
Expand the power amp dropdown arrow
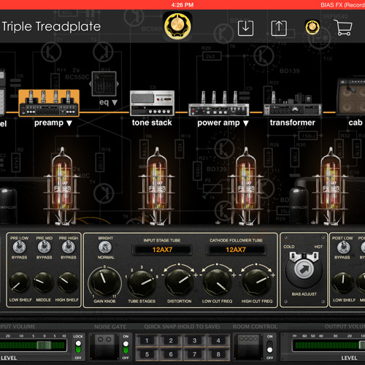246,123
